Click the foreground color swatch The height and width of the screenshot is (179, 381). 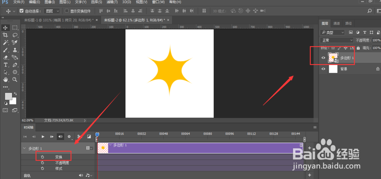coord(8,96)
